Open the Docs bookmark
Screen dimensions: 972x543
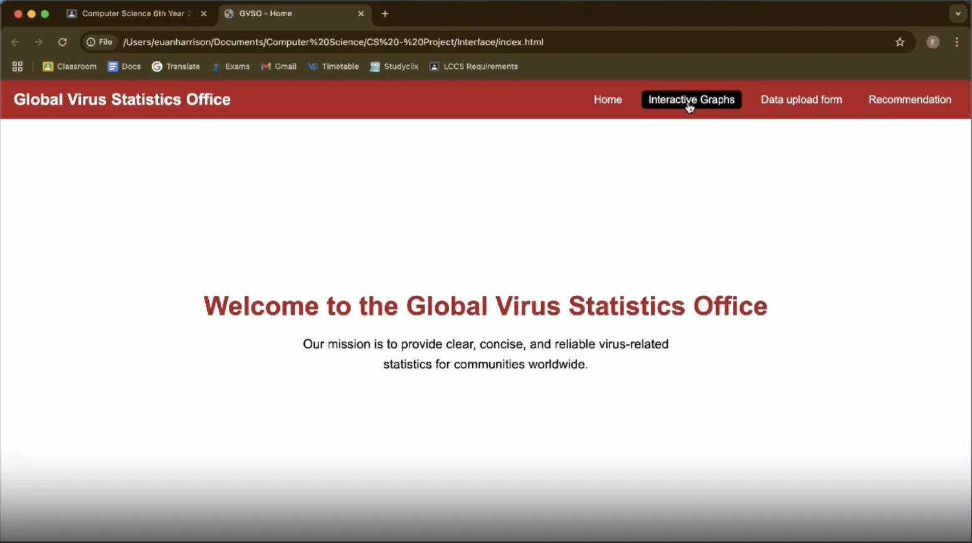(x=124, y=66)
